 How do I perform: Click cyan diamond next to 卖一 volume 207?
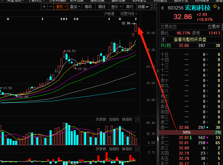point(207,127)
